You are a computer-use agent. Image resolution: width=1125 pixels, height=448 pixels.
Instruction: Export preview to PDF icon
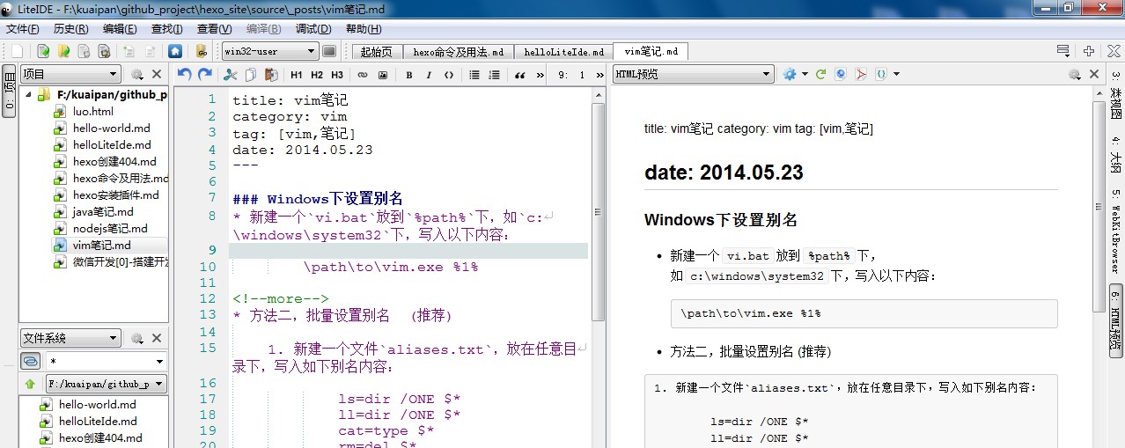pos(861,75)
